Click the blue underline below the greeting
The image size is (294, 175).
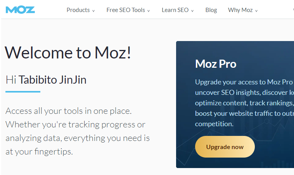coord(23,92)
